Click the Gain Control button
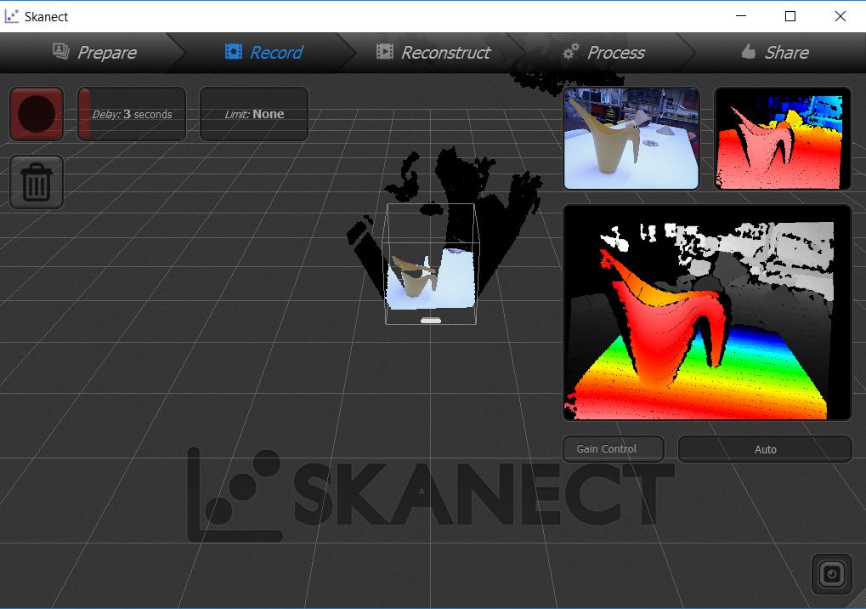The width and height of the screenshot is (866, 609). 613,449
